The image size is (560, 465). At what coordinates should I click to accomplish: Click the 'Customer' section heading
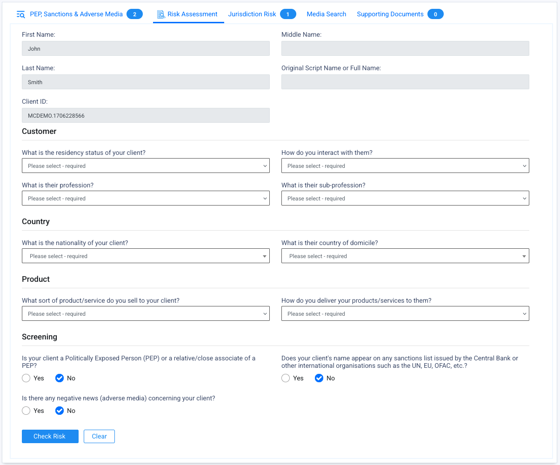[39, 131]
